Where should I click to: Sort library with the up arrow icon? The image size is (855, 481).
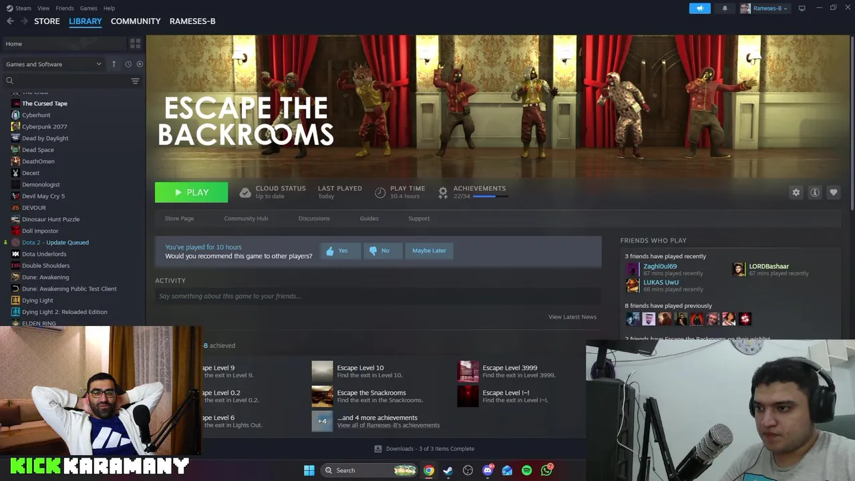point(114,64)
